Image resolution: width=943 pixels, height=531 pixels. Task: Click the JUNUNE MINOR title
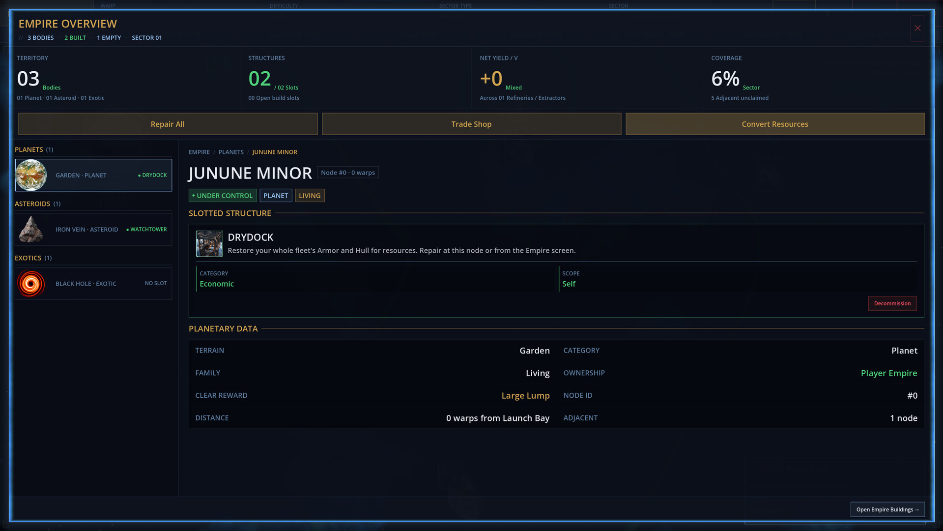[x=250, y=173]
